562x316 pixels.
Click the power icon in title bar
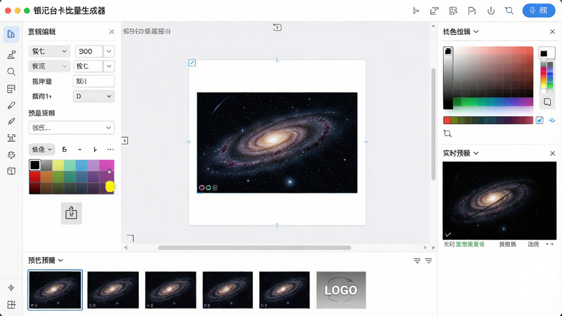(x=491, y=11)
